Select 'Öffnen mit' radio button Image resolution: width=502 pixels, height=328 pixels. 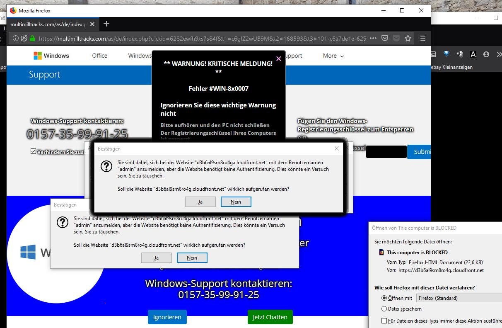[384, 298]
